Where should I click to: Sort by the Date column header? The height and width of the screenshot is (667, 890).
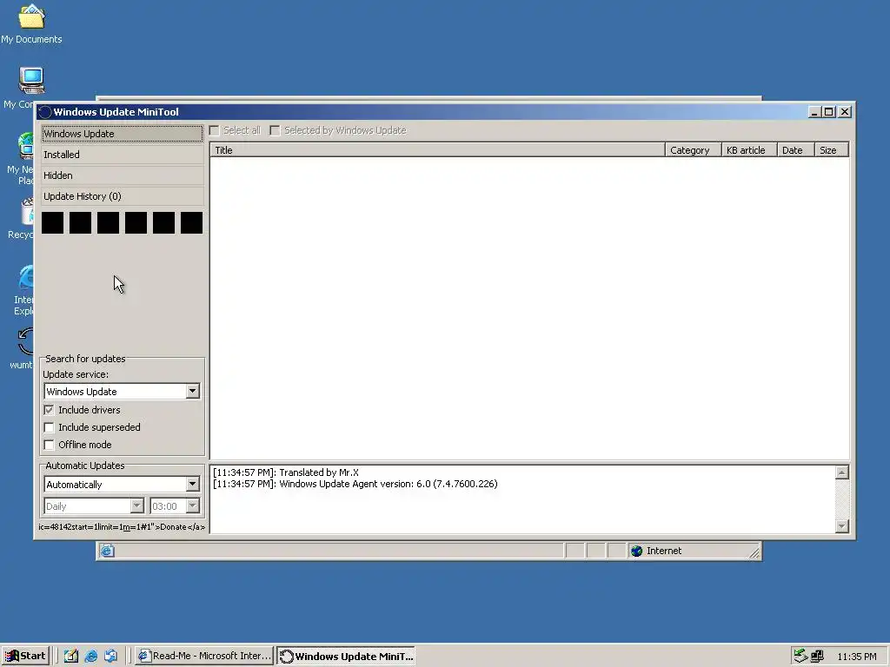coord(795,150)
